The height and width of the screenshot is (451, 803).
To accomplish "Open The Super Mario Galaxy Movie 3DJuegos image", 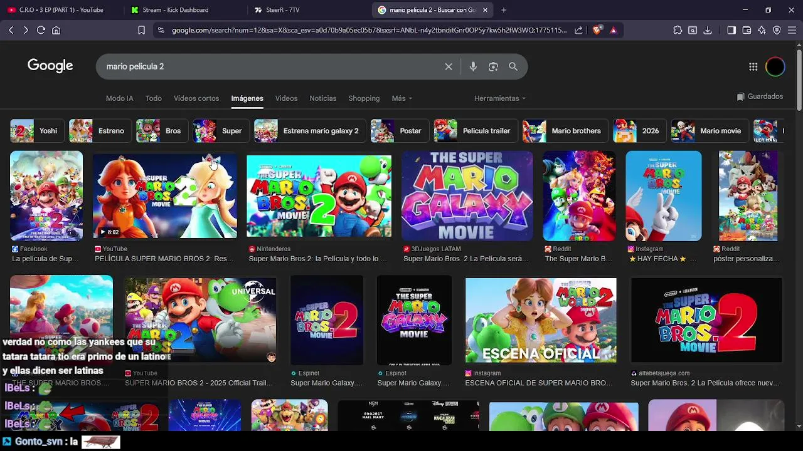I will point(467,196).
